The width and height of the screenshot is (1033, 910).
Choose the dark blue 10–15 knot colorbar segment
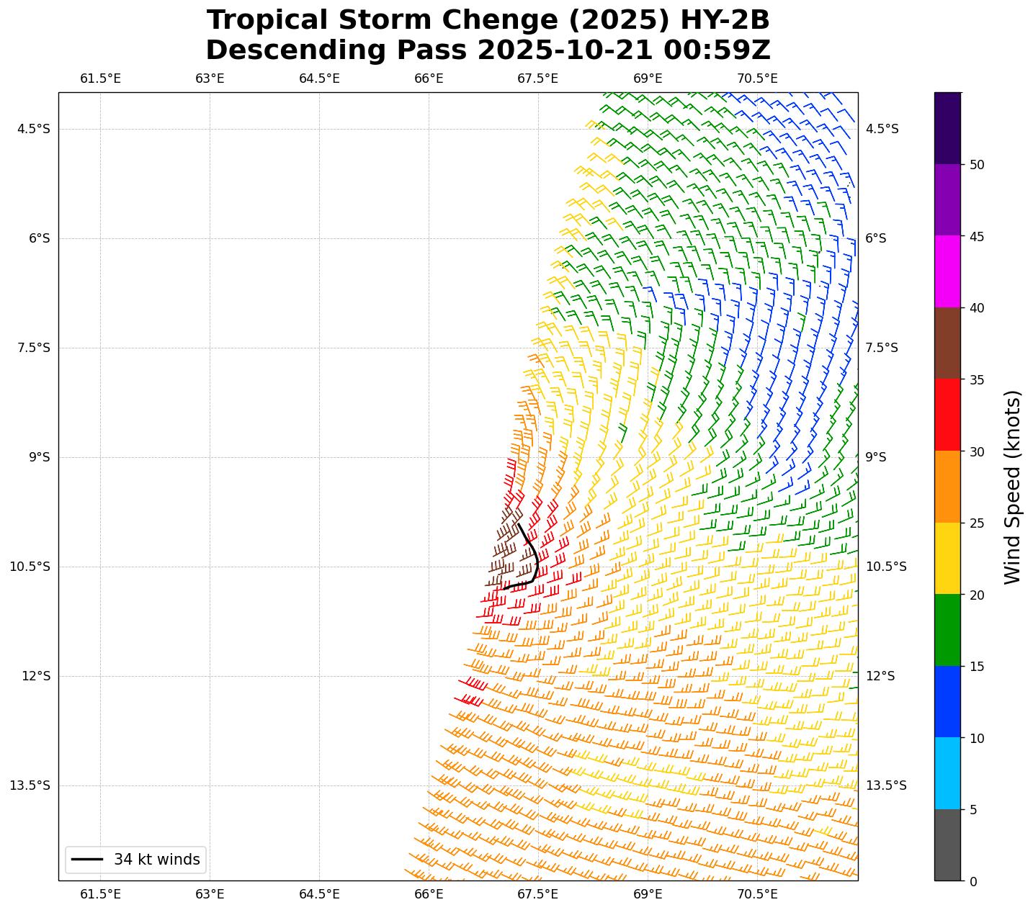coord(947,701)
